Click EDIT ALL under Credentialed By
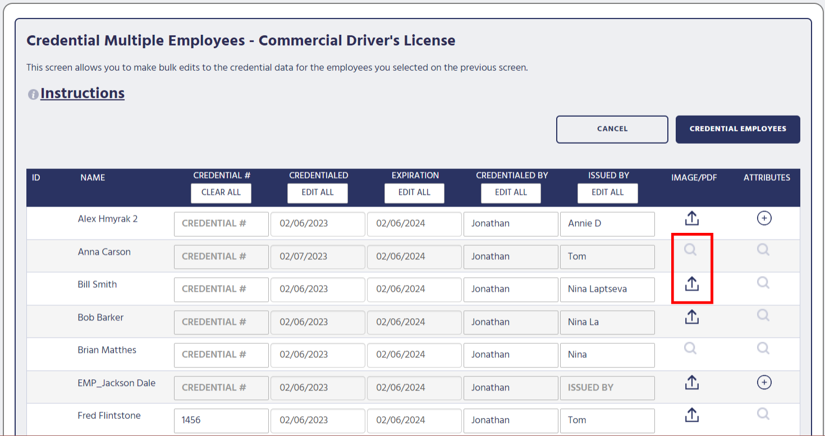This screenshot has width=825, height=436. 511,193
